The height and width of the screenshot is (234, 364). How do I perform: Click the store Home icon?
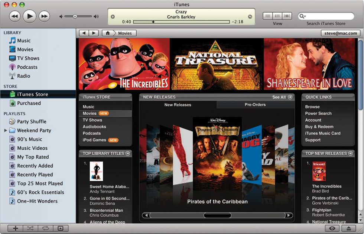(108, 33)
